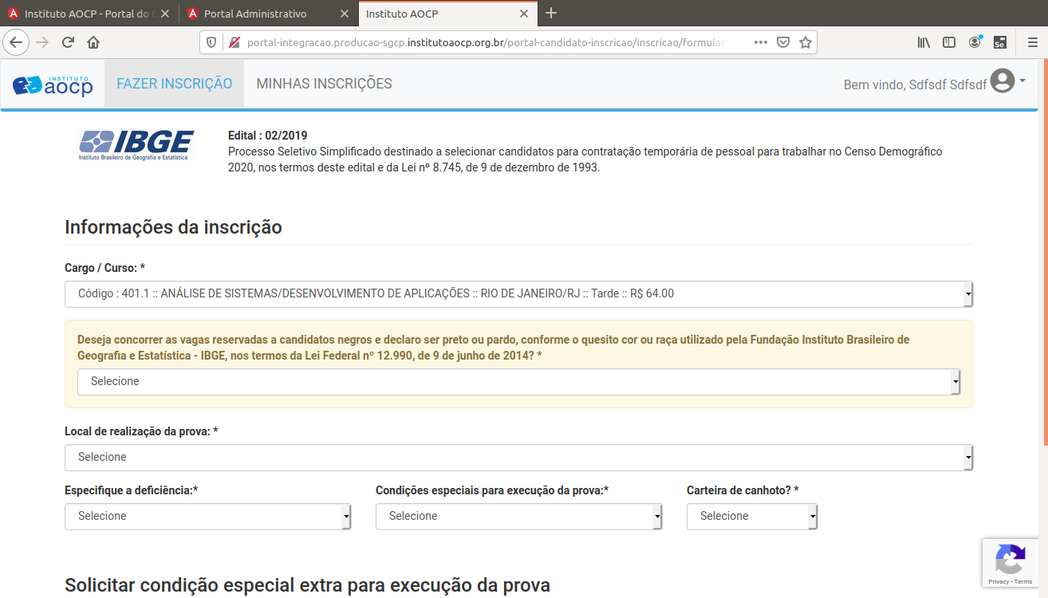Expand the user account dropdown caret

pos(1022,81)
